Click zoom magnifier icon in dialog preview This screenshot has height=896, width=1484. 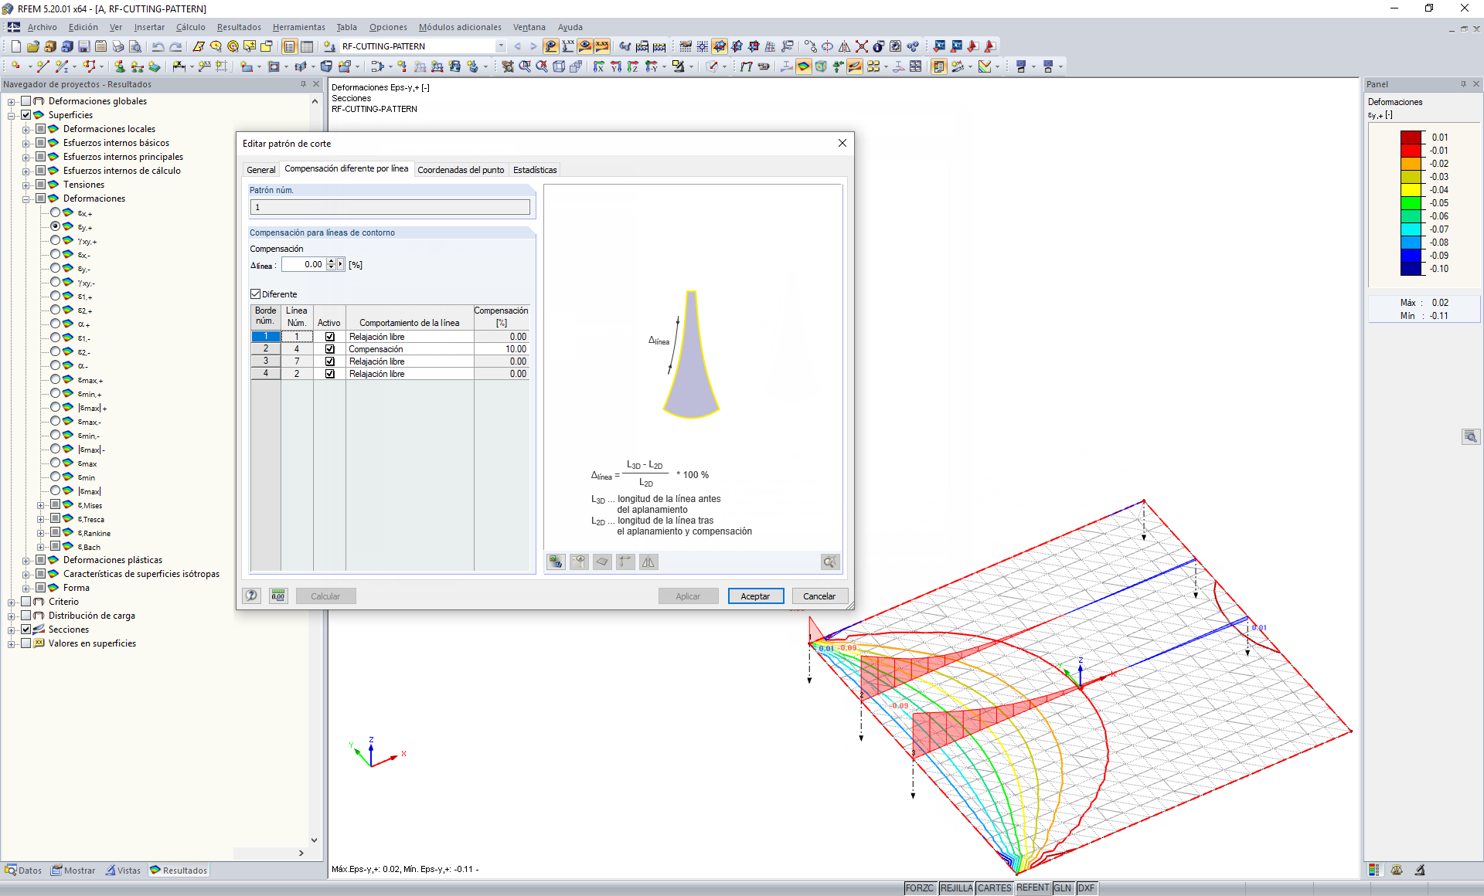tap(829, 562)
